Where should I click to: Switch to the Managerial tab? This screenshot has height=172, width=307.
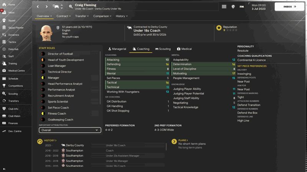[x=117, y=49]
